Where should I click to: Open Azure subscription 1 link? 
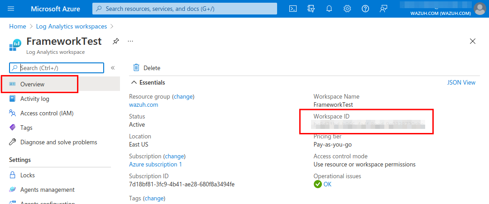click(x=155, y=164)
